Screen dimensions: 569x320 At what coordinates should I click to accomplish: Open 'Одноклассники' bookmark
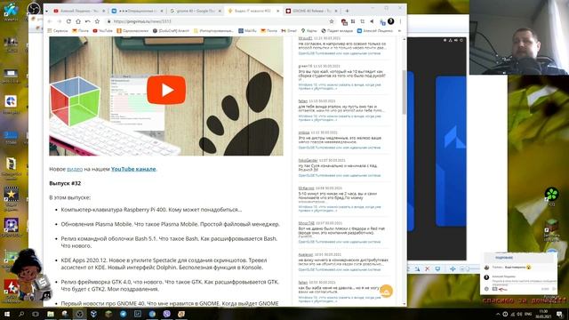click(132, 31)
